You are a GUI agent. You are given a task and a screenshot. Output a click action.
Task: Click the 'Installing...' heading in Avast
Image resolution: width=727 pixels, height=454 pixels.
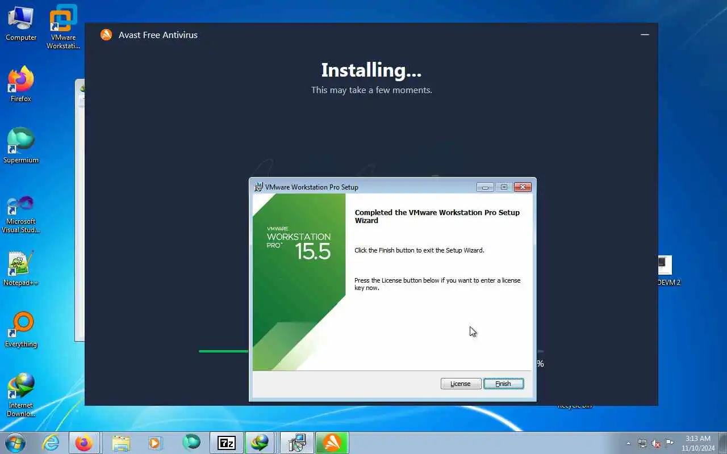click(x=371, y=70)
